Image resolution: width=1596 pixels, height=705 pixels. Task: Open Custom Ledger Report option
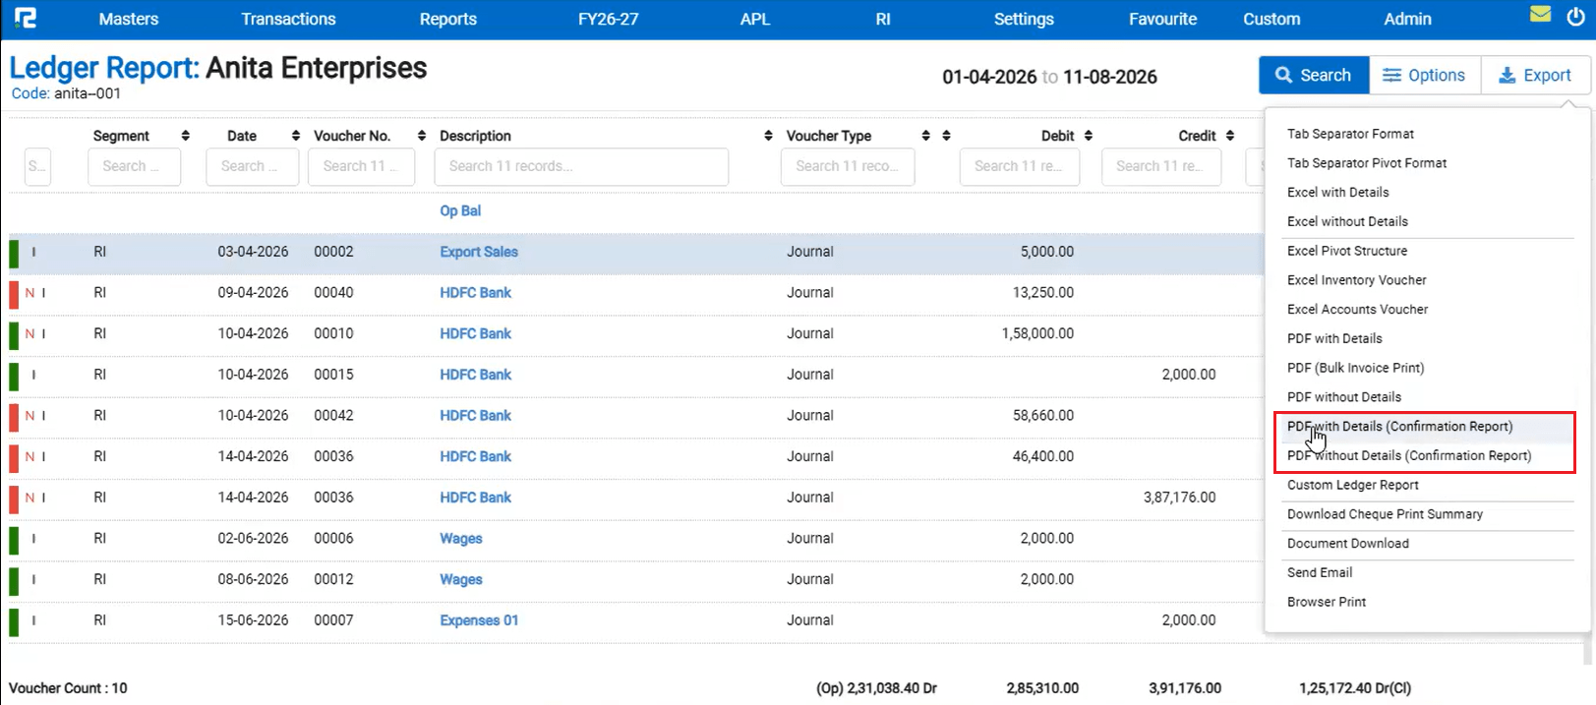tap(1353, 485)
